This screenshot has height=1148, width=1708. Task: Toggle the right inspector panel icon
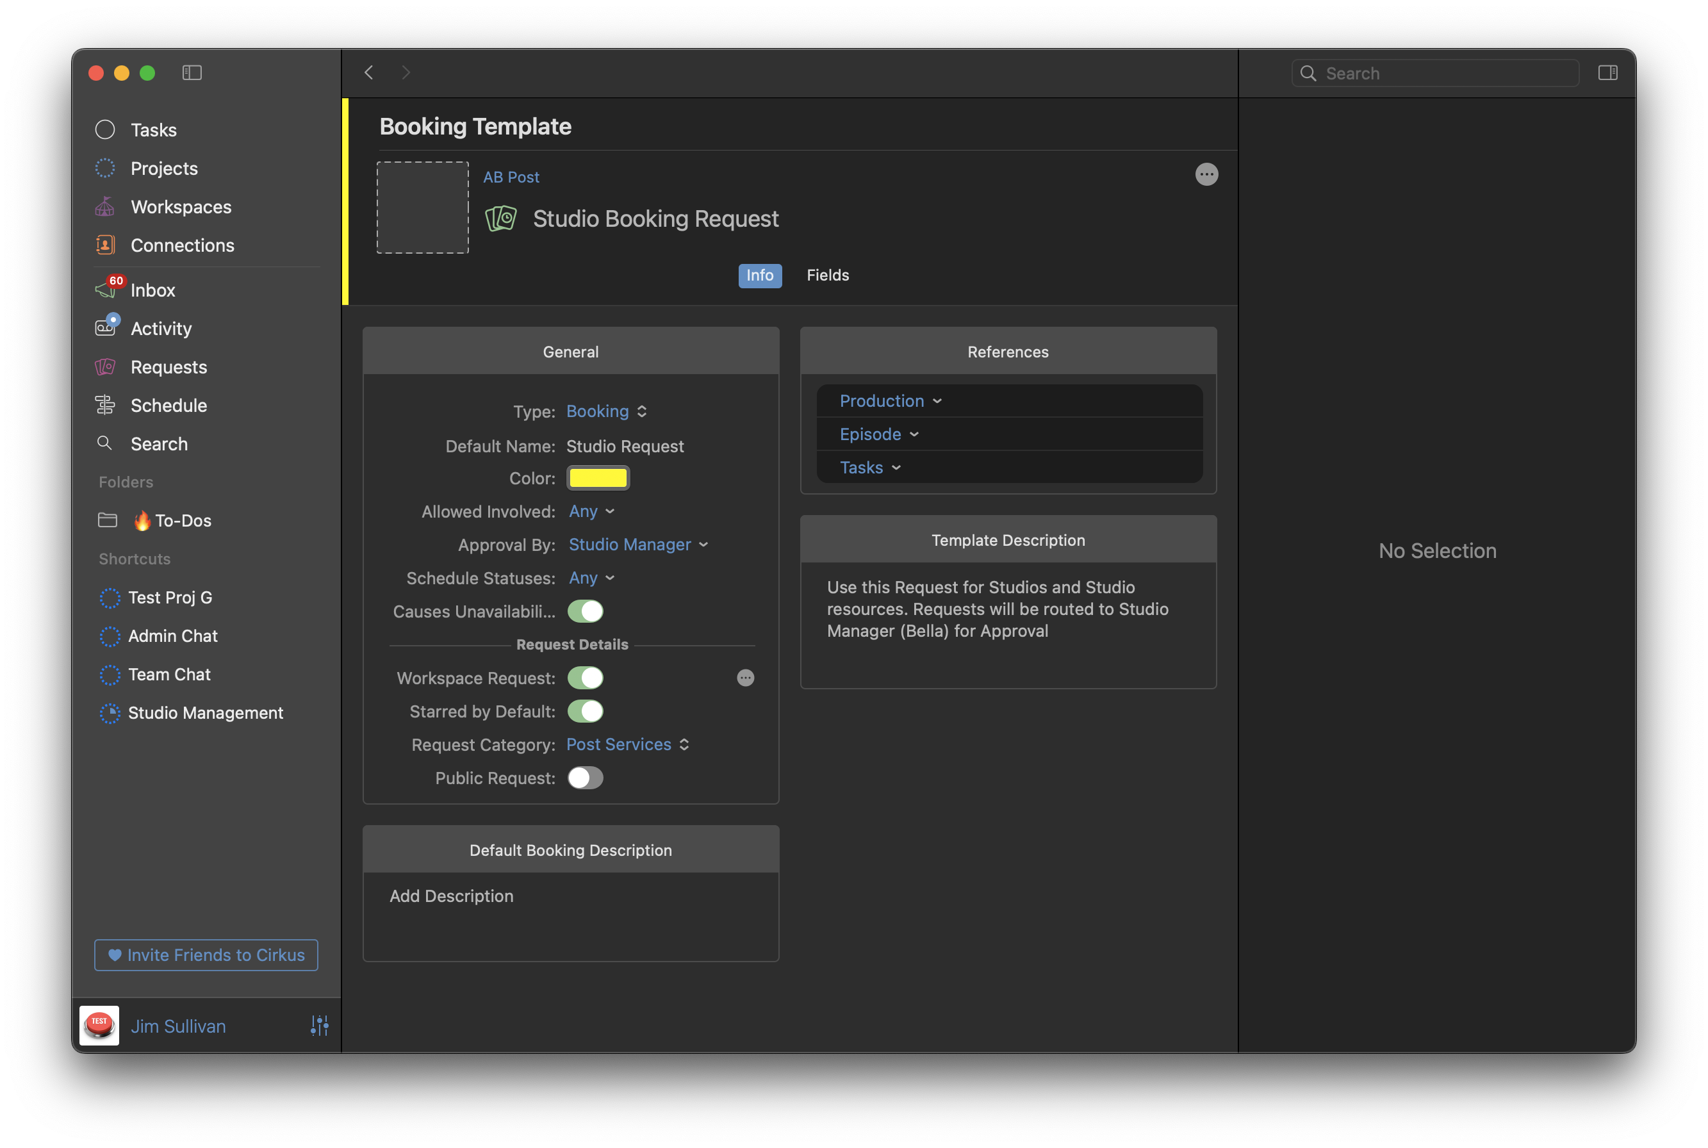(x=1607, y=72)
